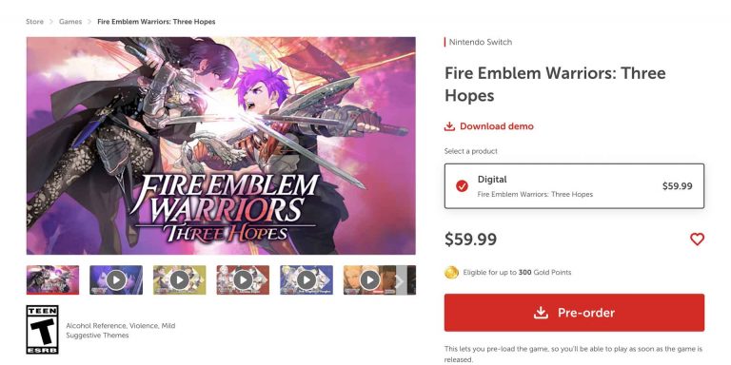Go to Games in breadcrumb
Image resolution: width=731 pixels, height=365 pixels.
coord(70,22)
